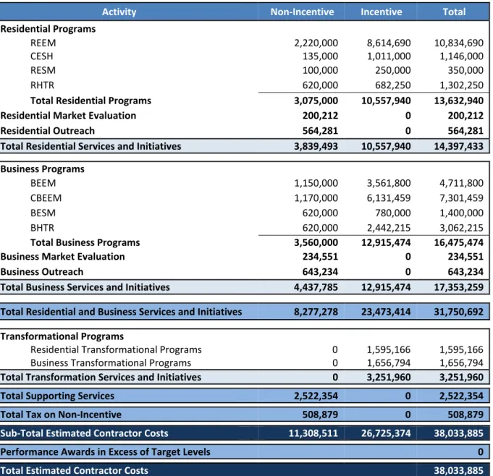The height and width of the screenshot is (476, 493).
Task: Select the Total Estimated Contractor Costs label
Action: coord(74,470)
